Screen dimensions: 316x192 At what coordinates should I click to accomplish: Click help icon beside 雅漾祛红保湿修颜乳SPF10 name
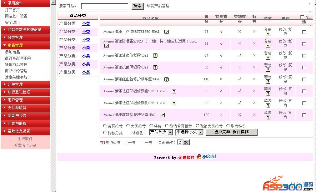(x=174, y=103)
